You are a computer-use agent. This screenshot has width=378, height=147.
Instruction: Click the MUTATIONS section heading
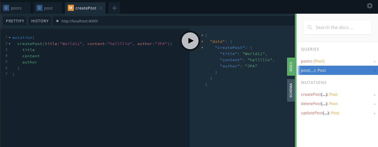[x=314, y=82]
